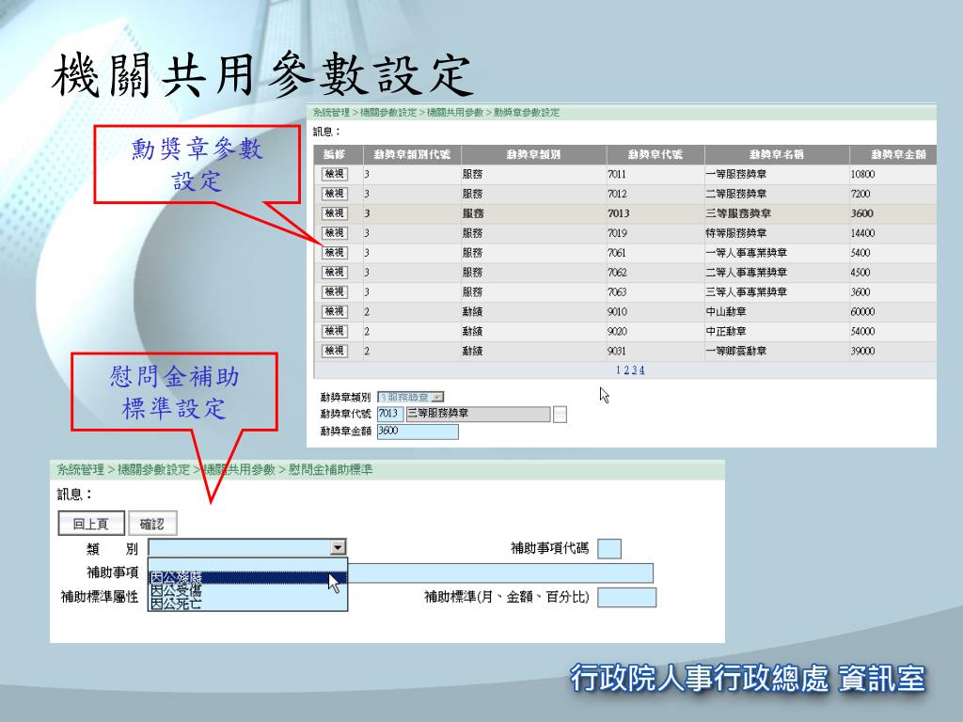Click 勳獎章類別代號 column header
This screenshot has height=722, width=963.
(412, 154)
